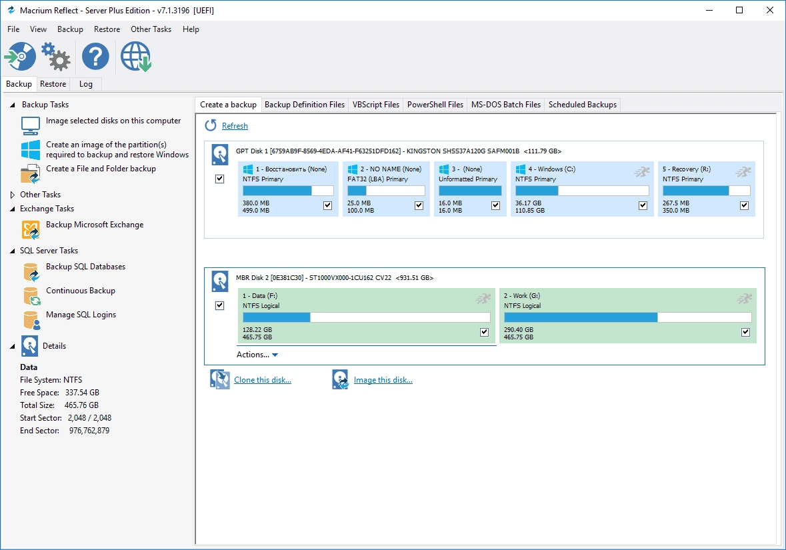This screenshot has width=786, height=550.
Task: Select the Recovery (R:) partition tile
Action: click(x=706, y=189)
